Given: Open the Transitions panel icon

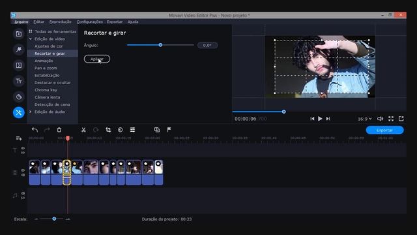Looking at the screenshot, I should pyautogui.click(x=19, y=65).
